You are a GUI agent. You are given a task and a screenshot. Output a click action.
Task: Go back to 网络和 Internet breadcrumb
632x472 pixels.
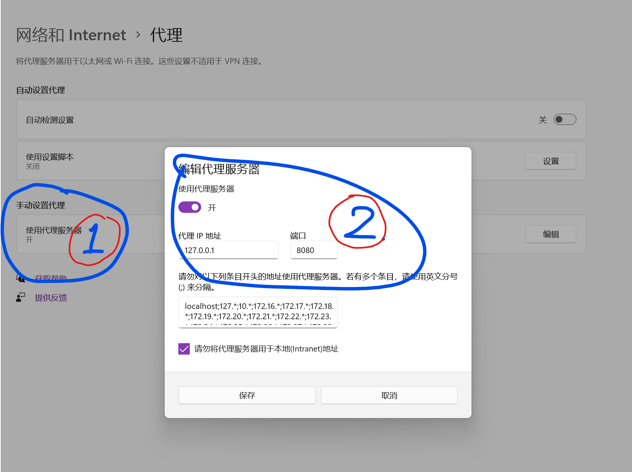tap(71, 35)
